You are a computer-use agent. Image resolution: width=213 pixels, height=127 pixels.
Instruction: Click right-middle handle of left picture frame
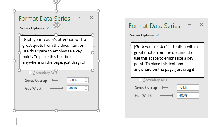click(x=99, y=61)
